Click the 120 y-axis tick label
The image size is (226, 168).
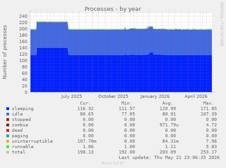pyautogui.click(x=23, y=54)
